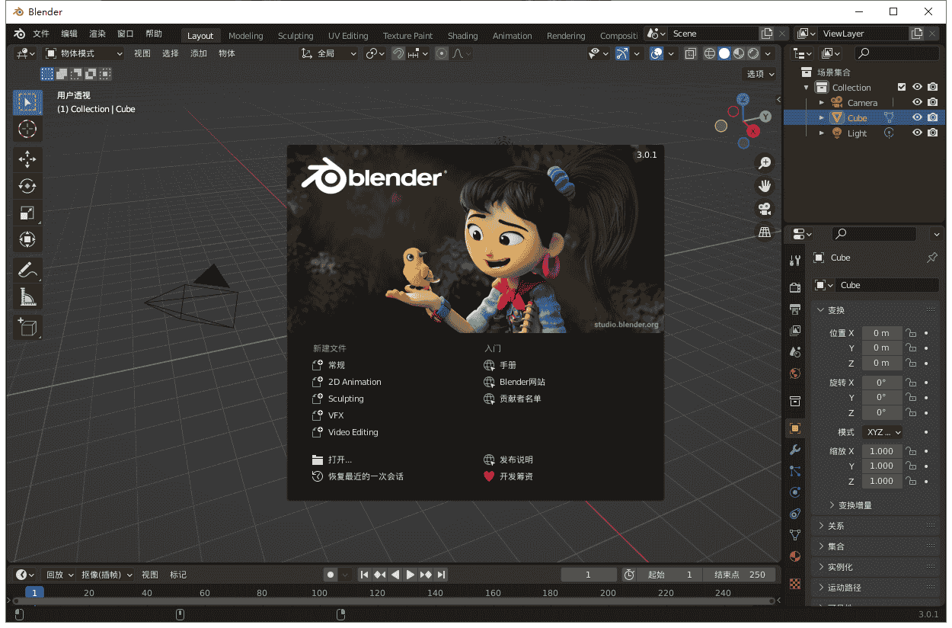
Task: Open the rotation mode XYZ dropdown
Action: tap(882, 432)
